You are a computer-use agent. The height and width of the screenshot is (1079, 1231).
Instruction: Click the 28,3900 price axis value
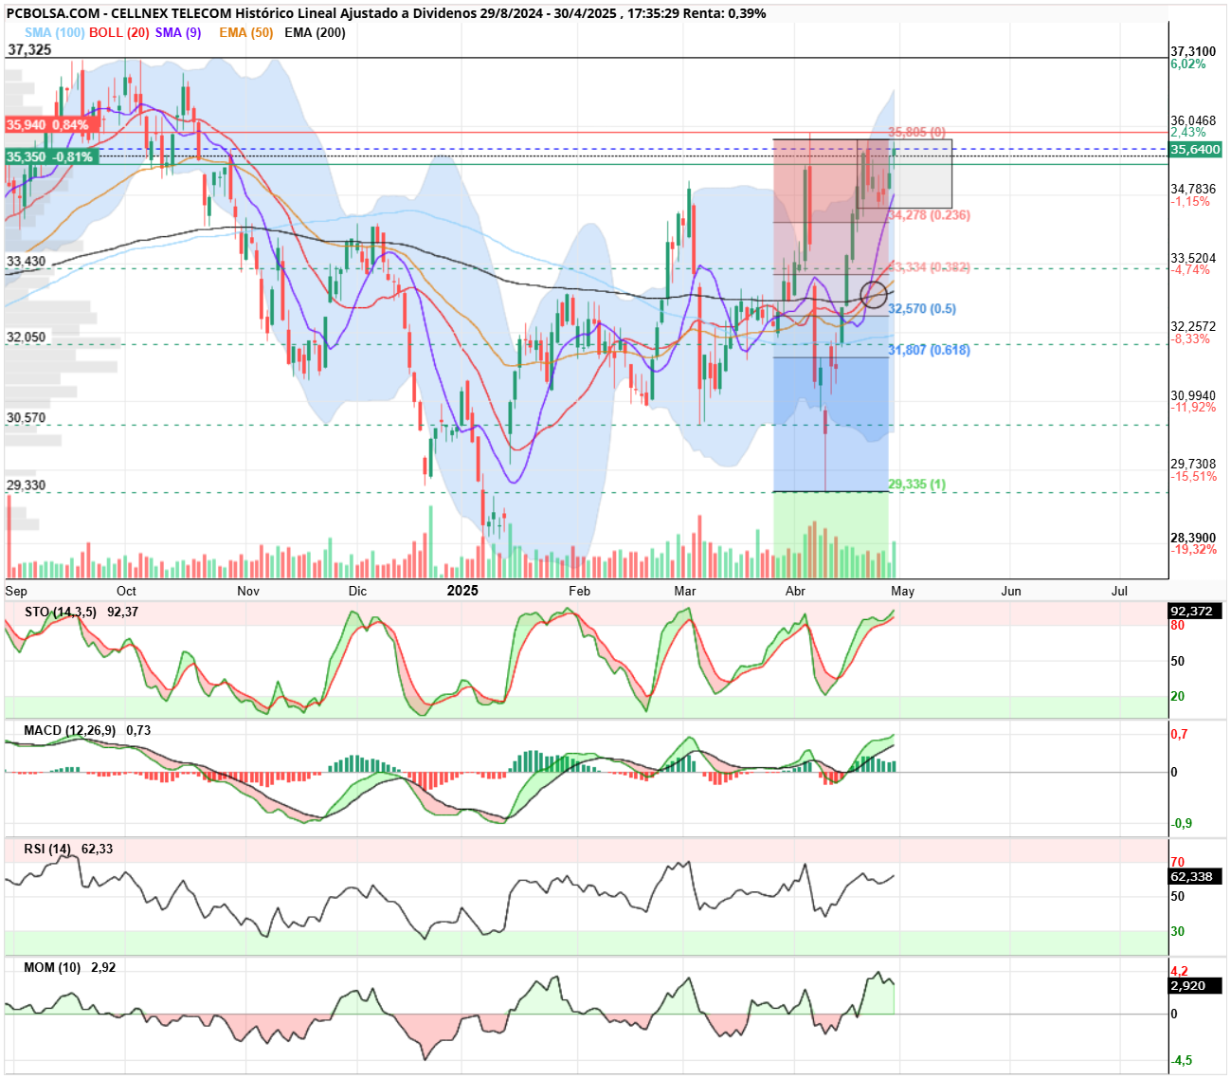pyautogui.click(x=1193, y=538)
